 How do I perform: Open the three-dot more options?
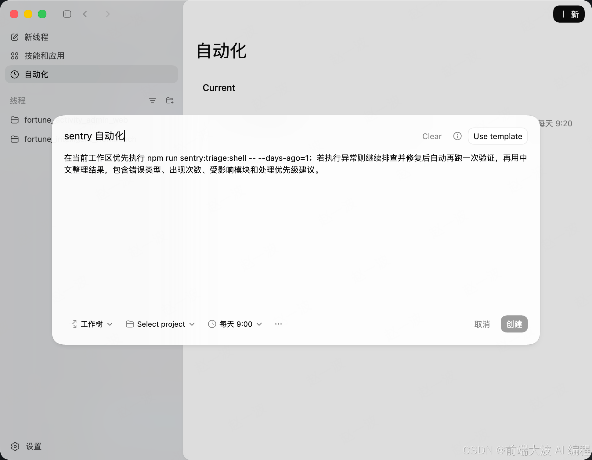tap(278, 324)
